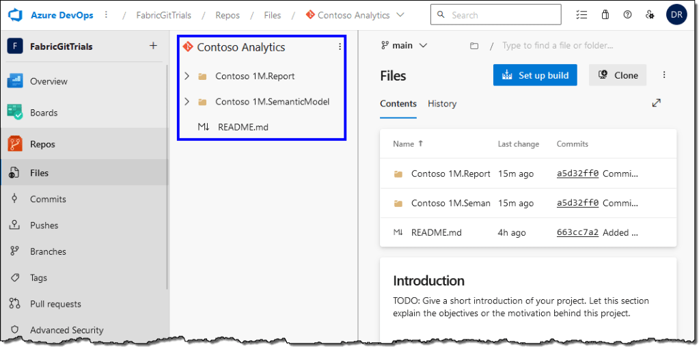Click the Search input field
This screenshot has height=347, width=699.
coord(502,15)
